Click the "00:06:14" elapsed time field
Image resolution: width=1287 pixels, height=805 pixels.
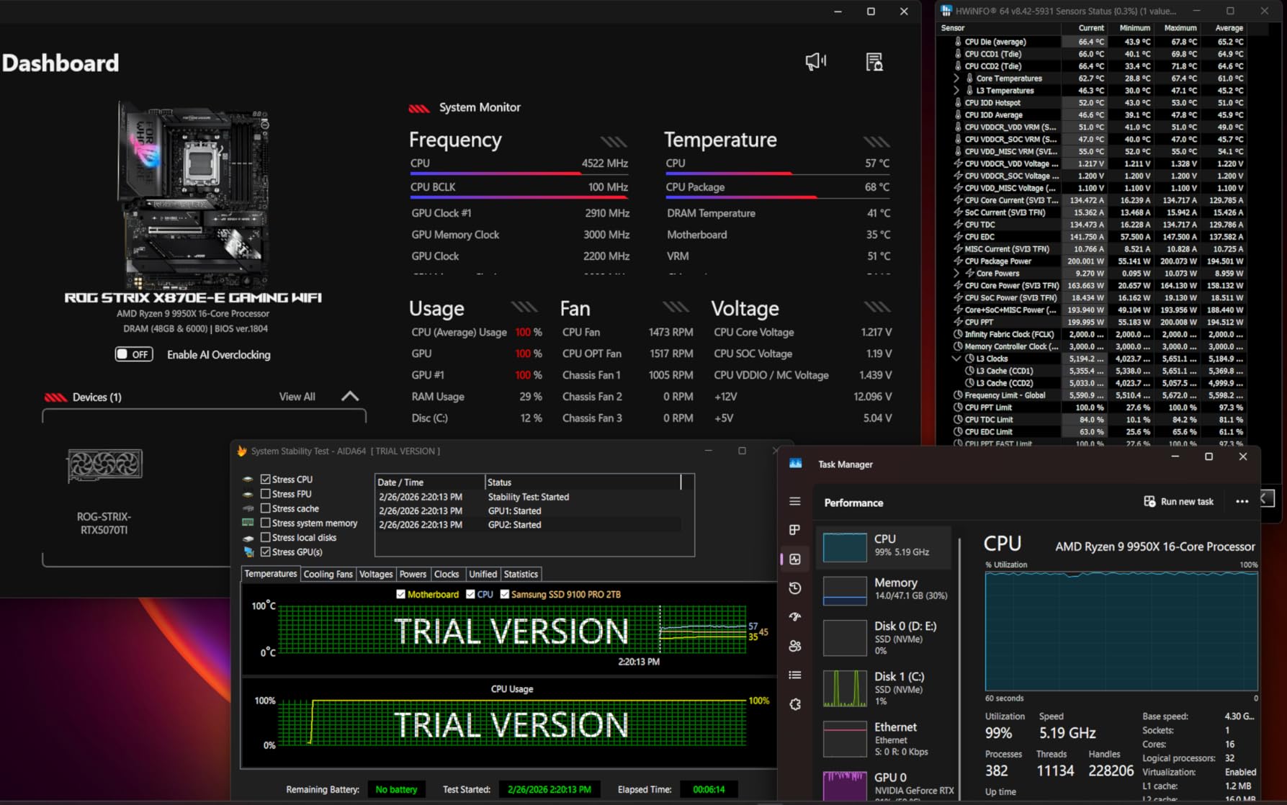[x=708, y=789]
